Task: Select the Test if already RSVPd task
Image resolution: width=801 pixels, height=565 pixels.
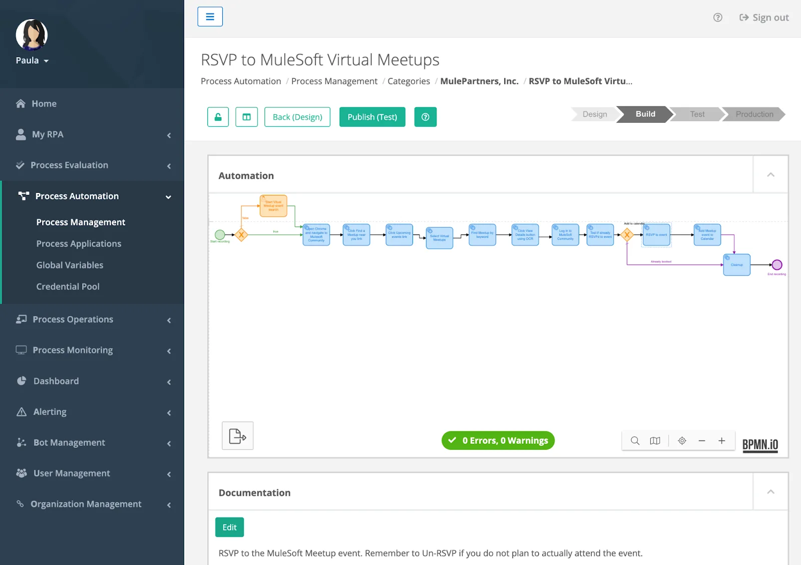Action: click(x=600, y=234)
